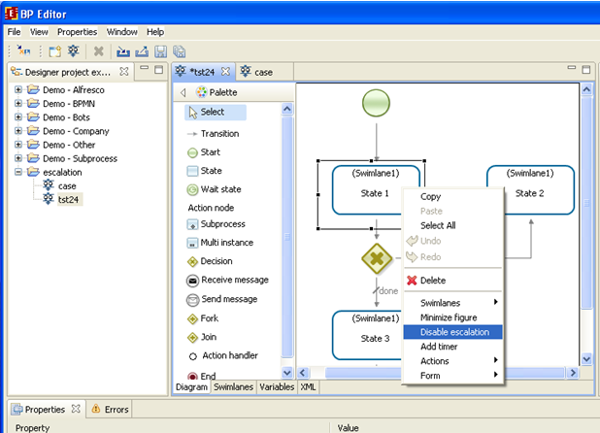600x433 pixels.
Task: Open the Errors tab in the bottom panel
Action: coord(110,410)
